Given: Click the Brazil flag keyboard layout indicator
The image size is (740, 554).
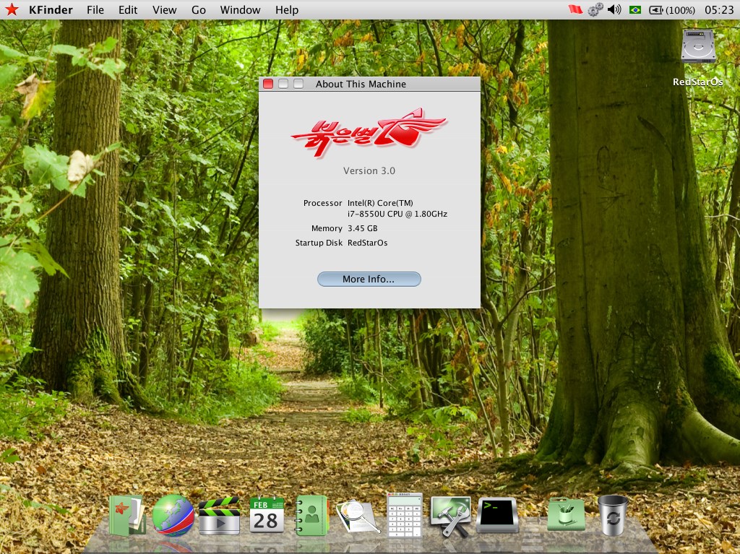Looking at the screenshot, I should tap(635, 9).
